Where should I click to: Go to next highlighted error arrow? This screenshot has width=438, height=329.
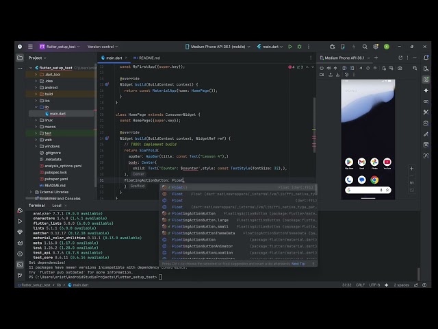pos(313,67)
